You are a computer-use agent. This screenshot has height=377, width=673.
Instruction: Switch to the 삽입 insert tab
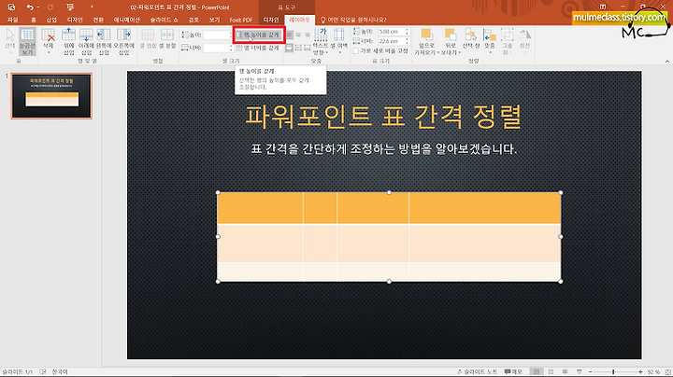click(x=51, y=20)
